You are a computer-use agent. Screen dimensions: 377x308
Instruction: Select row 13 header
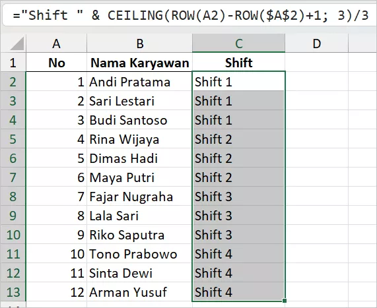[x=13, y=292]
